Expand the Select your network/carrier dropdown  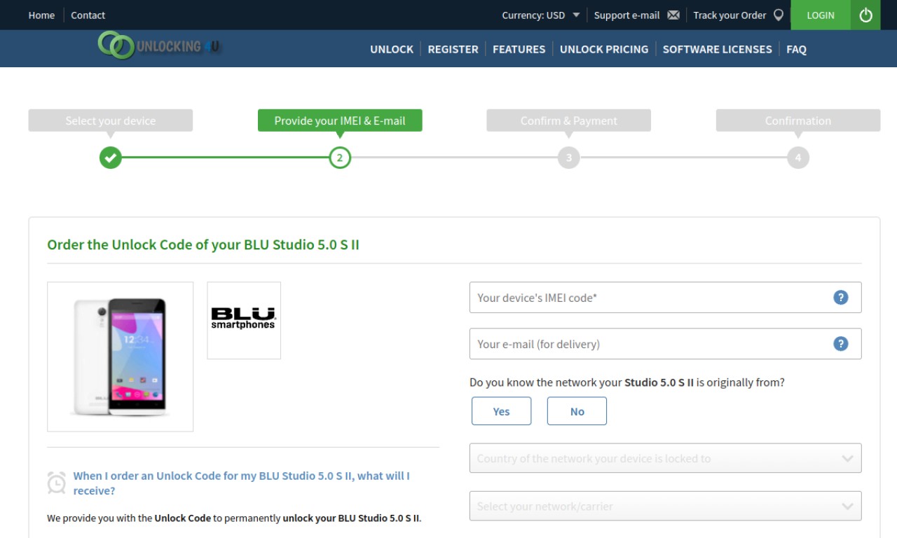click(666, 506)
